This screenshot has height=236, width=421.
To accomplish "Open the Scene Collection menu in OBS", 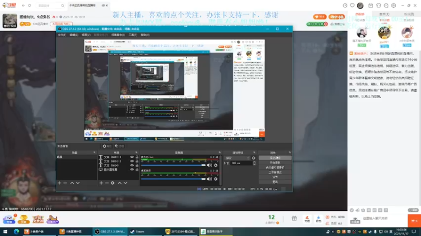I will tap(118, 35).
